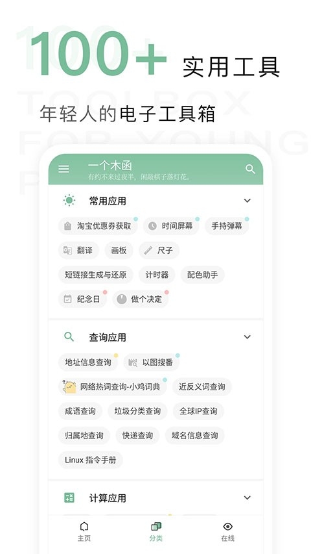Viewport: 311px width, 554px height.
Task: Select the 分类 category tab
Action: click(x=156, y=532)
